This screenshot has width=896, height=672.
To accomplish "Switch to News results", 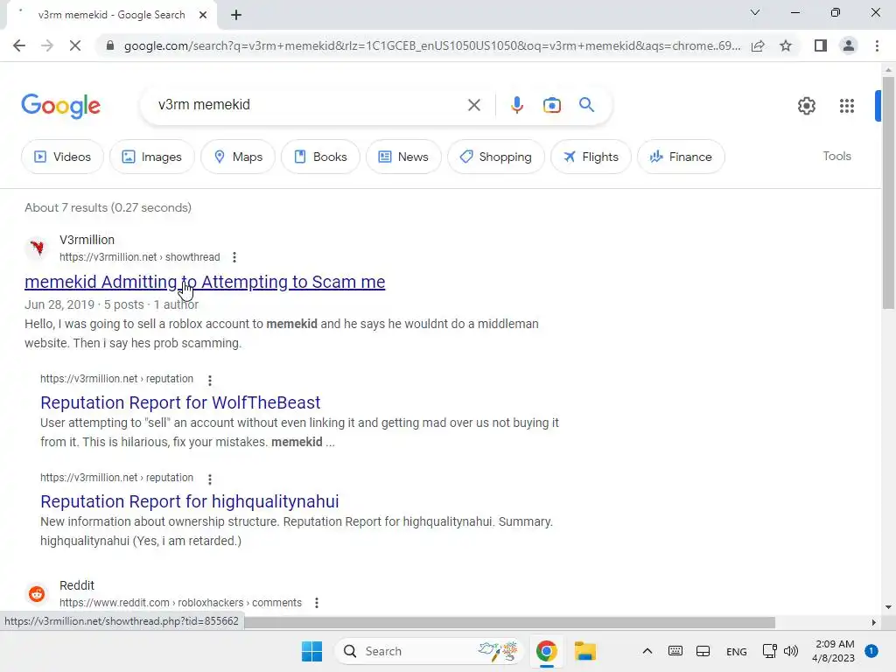I will (x=403, y=157).
